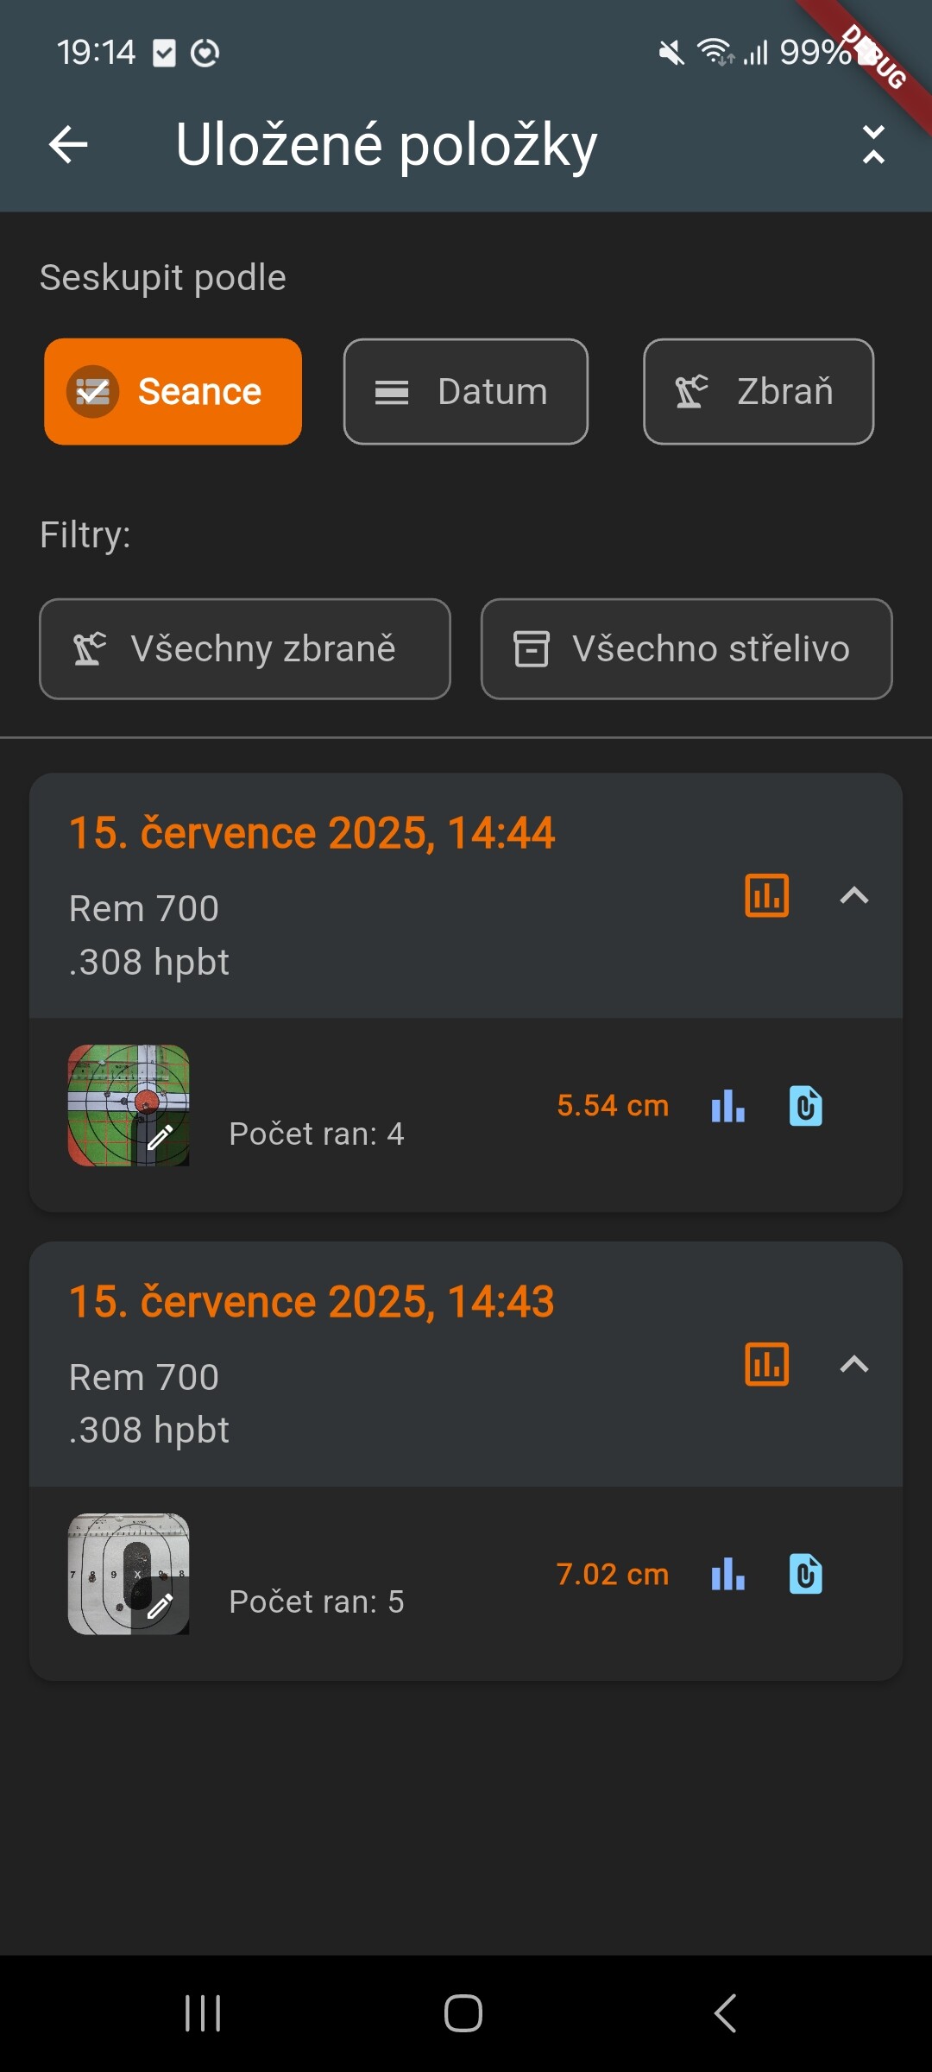Open session statistics for 14:43 session
The image size is (932, 2072).
click(766, 1364)
